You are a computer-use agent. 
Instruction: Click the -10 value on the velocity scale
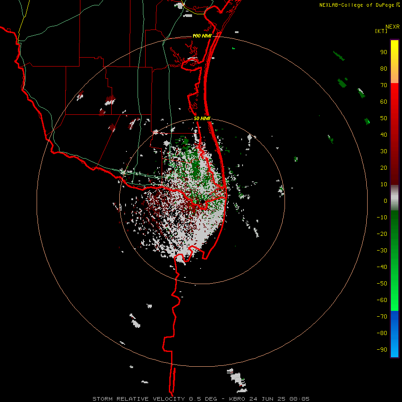[x=382, y=218]
